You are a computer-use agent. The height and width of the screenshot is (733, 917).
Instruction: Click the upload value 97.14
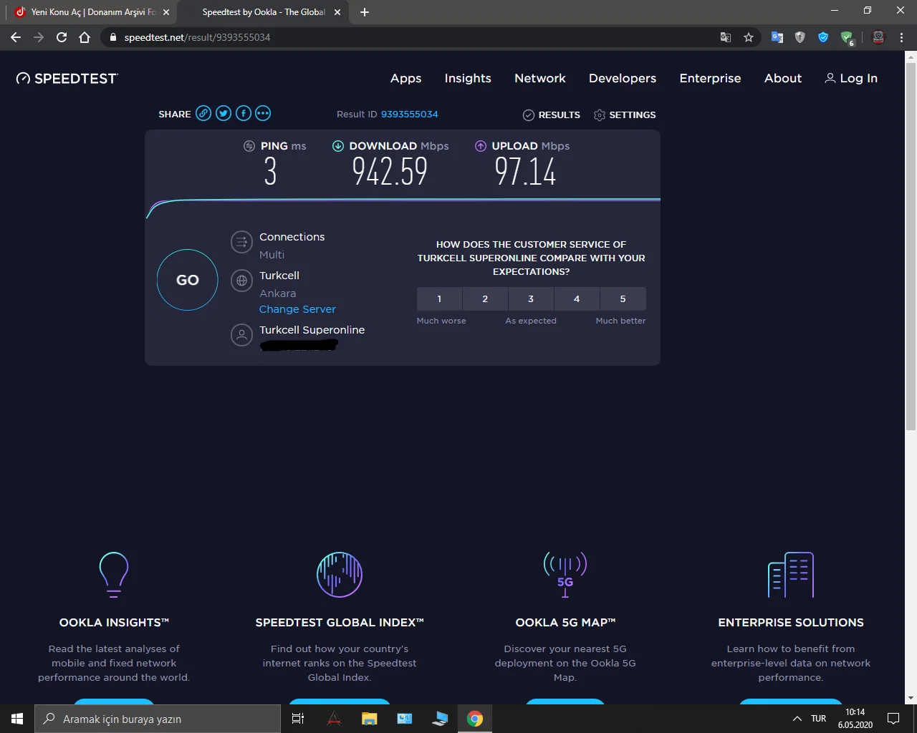click(x=525, y=172)
